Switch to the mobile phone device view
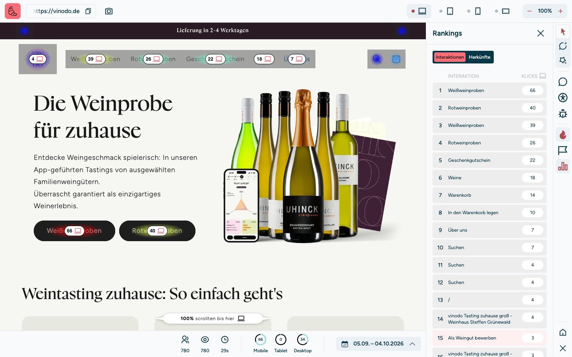Image resolution: width=572 pixels, height=357 pixels. [x=474, y=11]
